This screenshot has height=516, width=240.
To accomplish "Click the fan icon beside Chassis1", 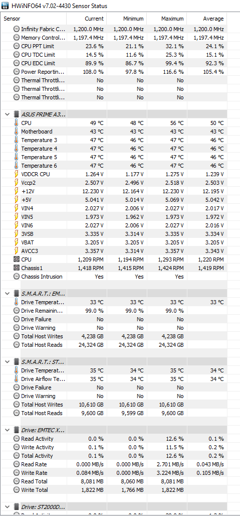I will pyautogui.click(x=17, y=268).
